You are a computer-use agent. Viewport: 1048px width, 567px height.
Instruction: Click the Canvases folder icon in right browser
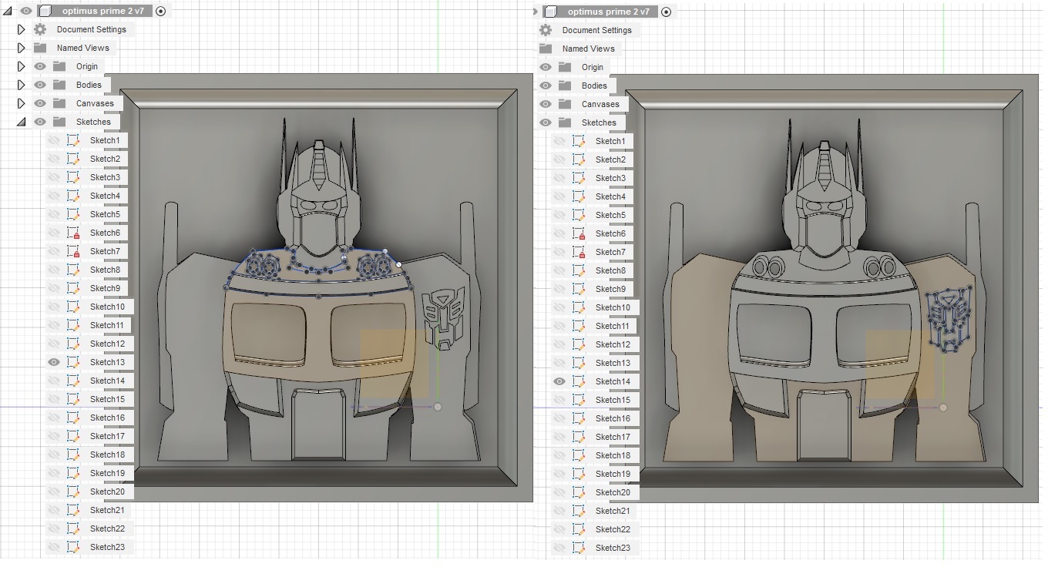pyautogui.click(x=565, y=104)
